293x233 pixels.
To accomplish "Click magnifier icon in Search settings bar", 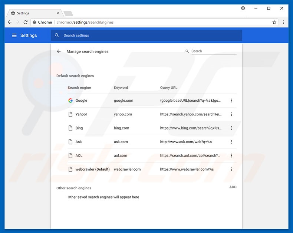I will 57,36.
